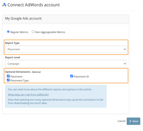Uncheck the Placement ID checkbox
The image size is (143, 131).
pyautogui.click(x=72, y=76)
